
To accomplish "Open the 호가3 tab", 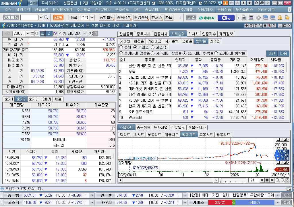I will (33, 99).
